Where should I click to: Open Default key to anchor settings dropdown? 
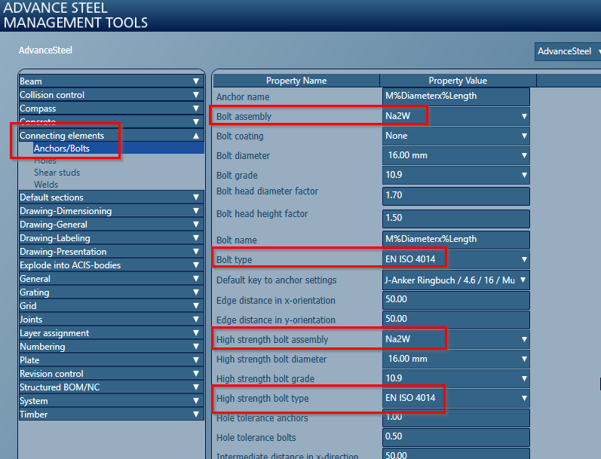[x=456, y=280]
